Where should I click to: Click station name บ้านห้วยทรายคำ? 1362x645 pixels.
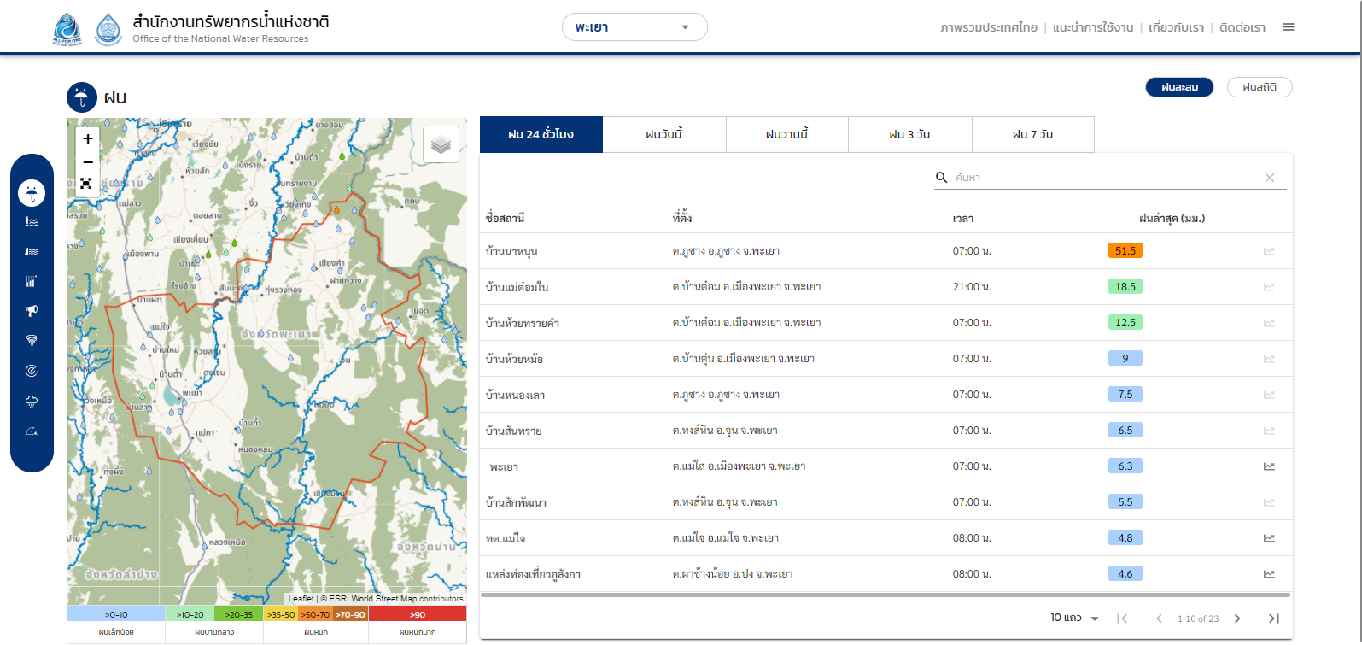tap(523, 323)
